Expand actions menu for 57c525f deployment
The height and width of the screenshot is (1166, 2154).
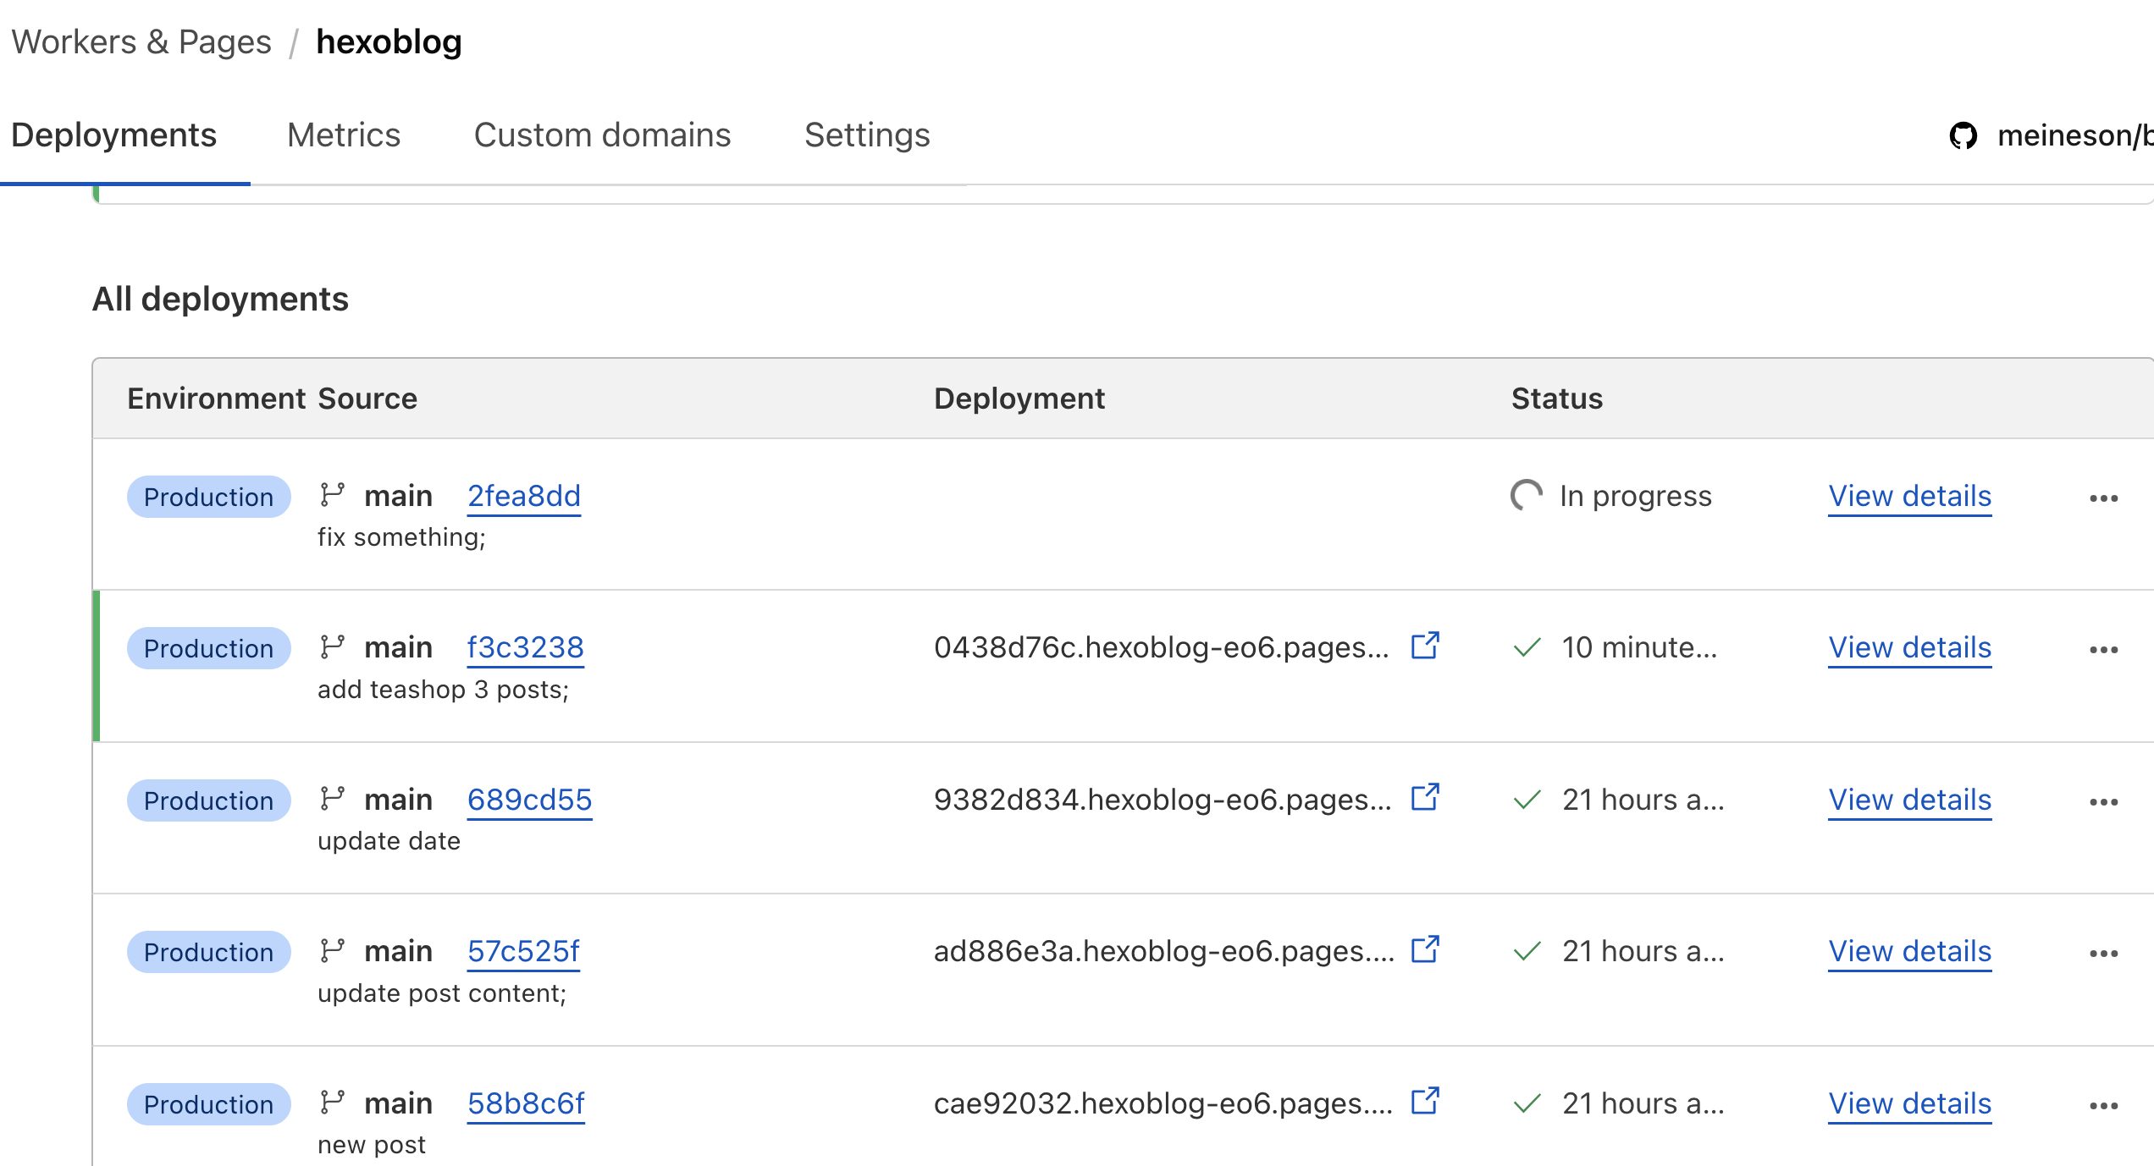(x=2103, y=954)
